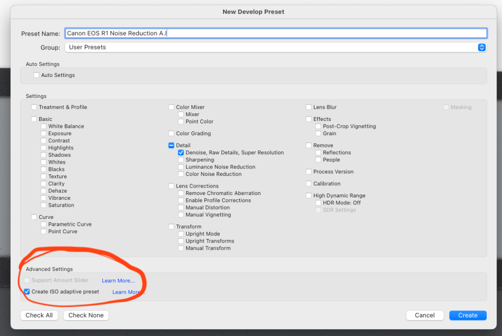Enable Post-Crop Vignetting checkbox
This screenshot has width=502, height=336.
point(318,126)
